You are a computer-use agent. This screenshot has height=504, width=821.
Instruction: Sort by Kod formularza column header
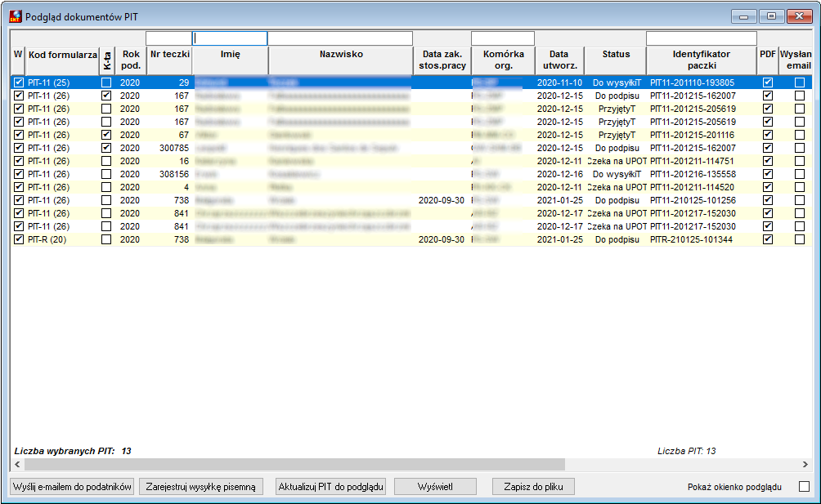pos(62,60)
